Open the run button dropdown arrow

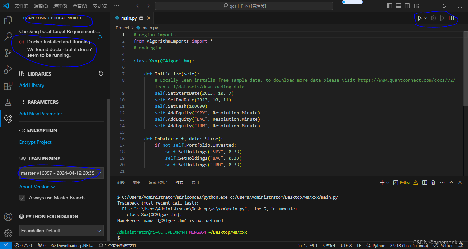[x=426, y=18]
